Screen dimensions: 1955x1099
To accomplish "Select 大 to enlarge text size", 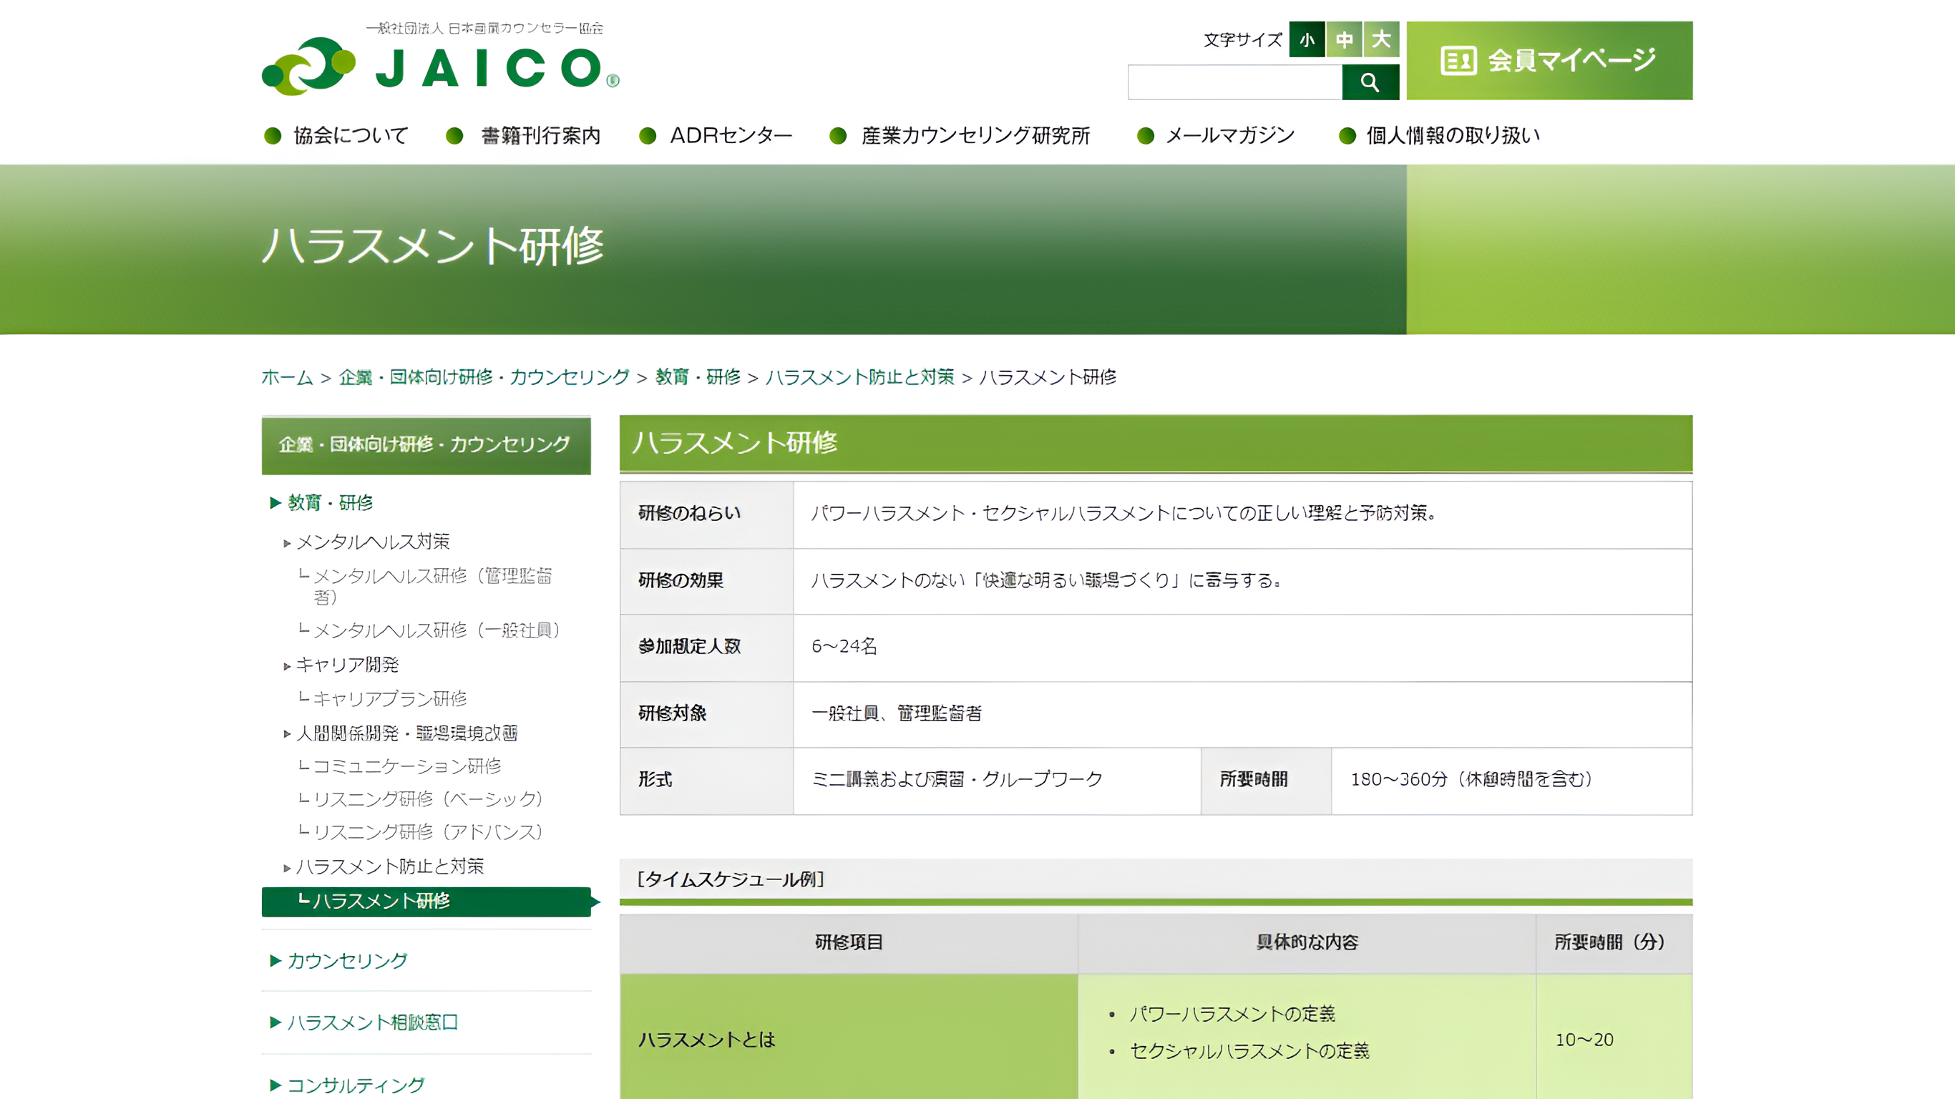I will pos(1381,40).
